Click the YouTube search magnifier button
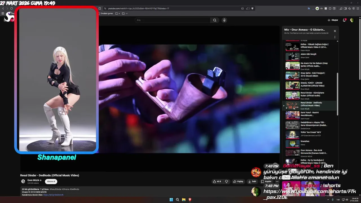The width and height of the screenshot is (361, 203). click(215, 20)
